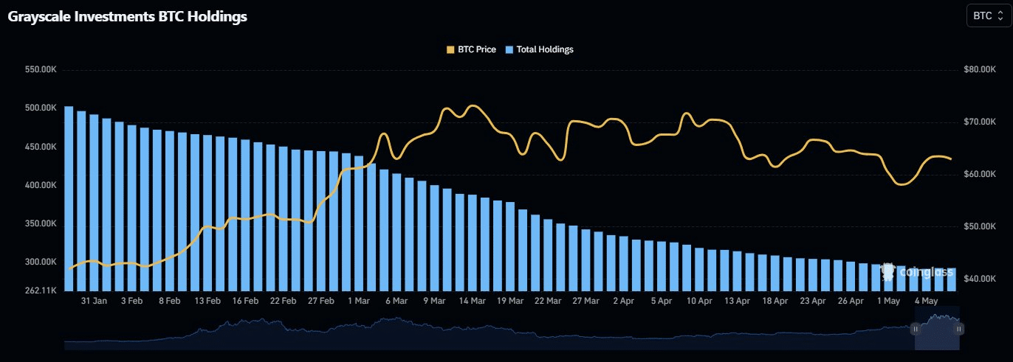Screen dimensions: 1013x362
Task: Click the 300.00K axis value
Action: (x=41, y=262)
